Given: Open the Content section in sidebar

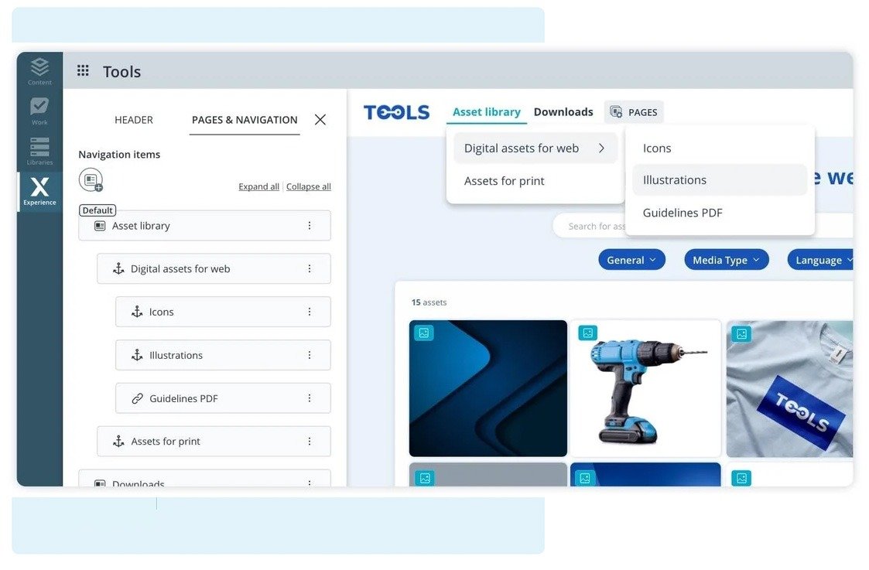Looking at the screenshot, I should click(39, 70).
